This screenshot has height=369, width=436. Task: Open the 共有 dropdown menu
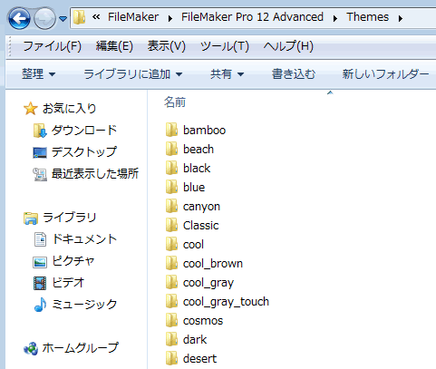pyautogui.click(x=227, y=74)
